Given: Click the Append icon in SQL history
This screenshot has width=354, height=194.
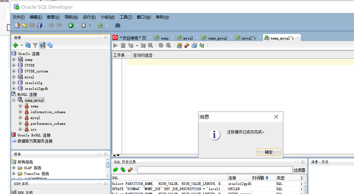Looking at the screenshot, I should point(116,169).
